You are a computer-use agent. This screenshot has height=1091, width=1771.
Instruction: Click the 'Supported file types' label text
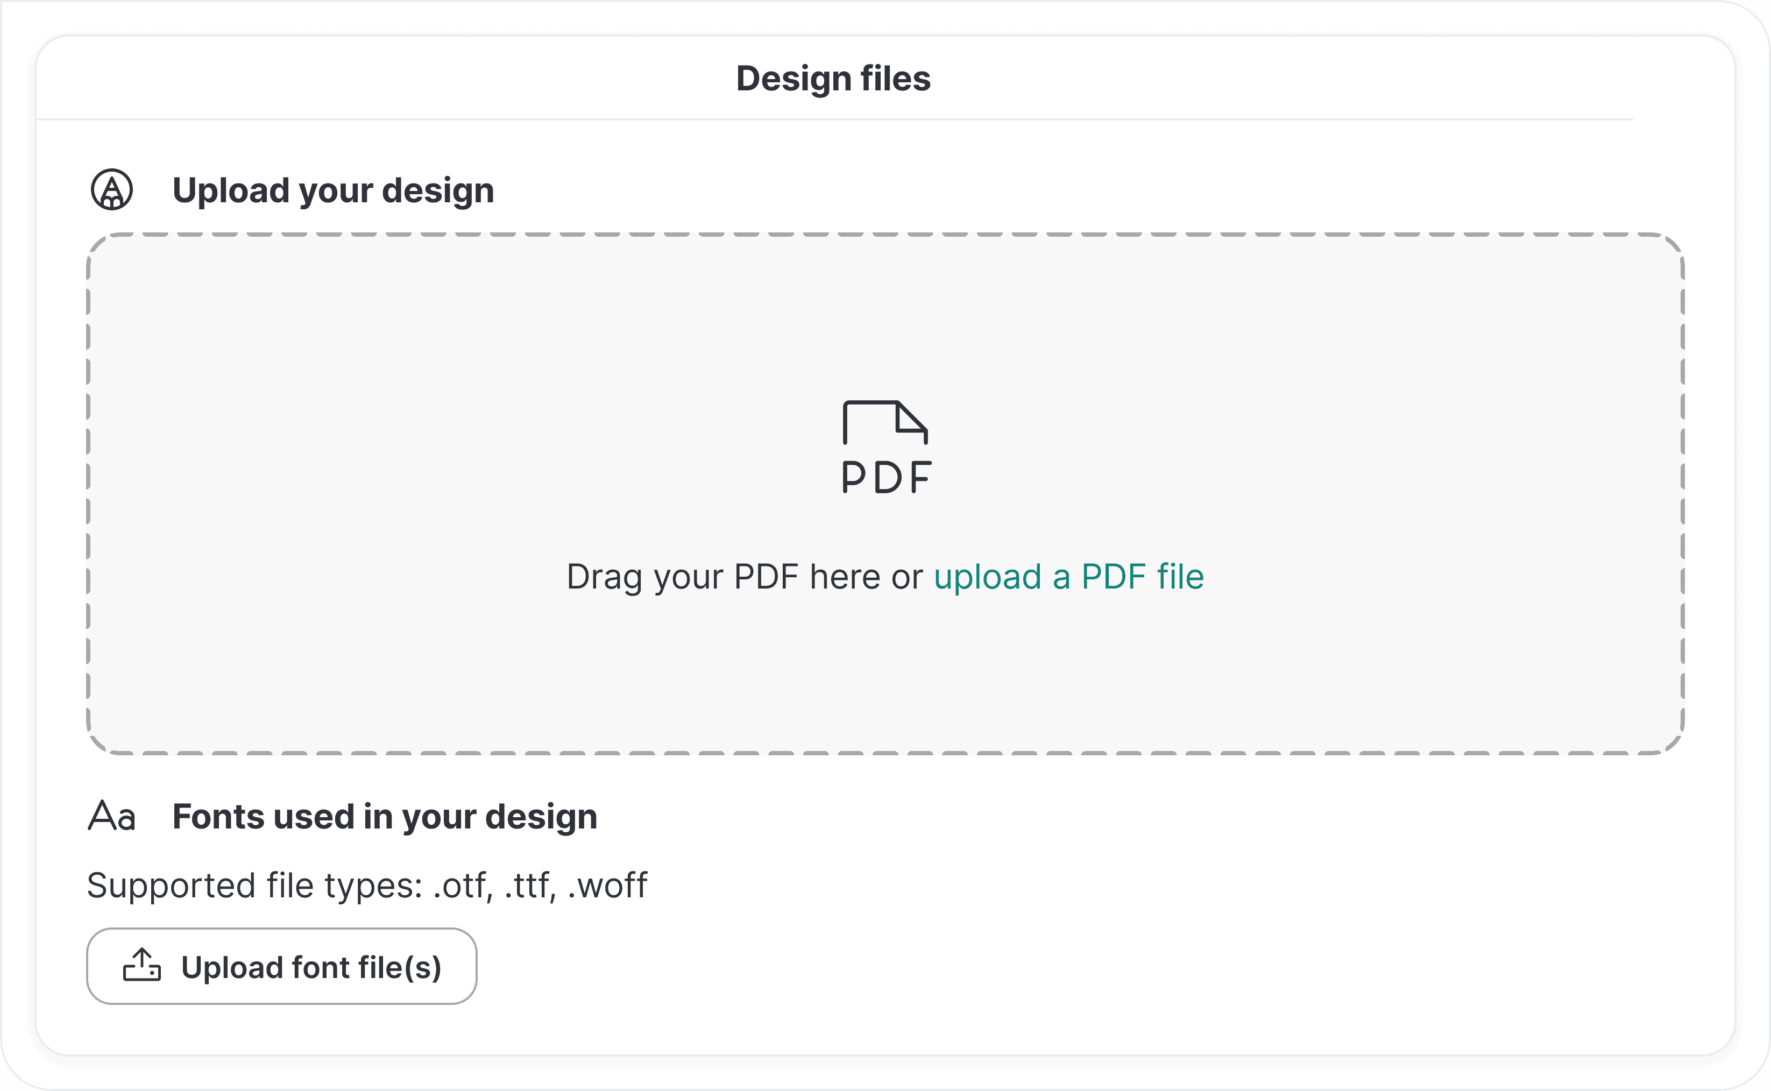pyautogui.click(x=254, y=885)
